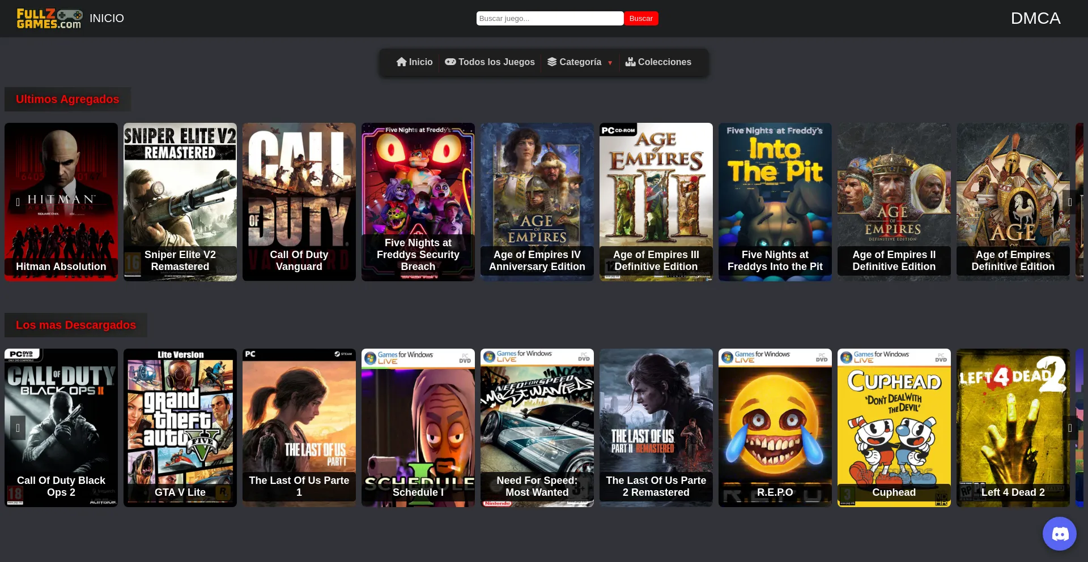The height and width of the screenshot is (562, 1088).
Task: Open the DMCA link
Action: click(x=1035, y=18)
